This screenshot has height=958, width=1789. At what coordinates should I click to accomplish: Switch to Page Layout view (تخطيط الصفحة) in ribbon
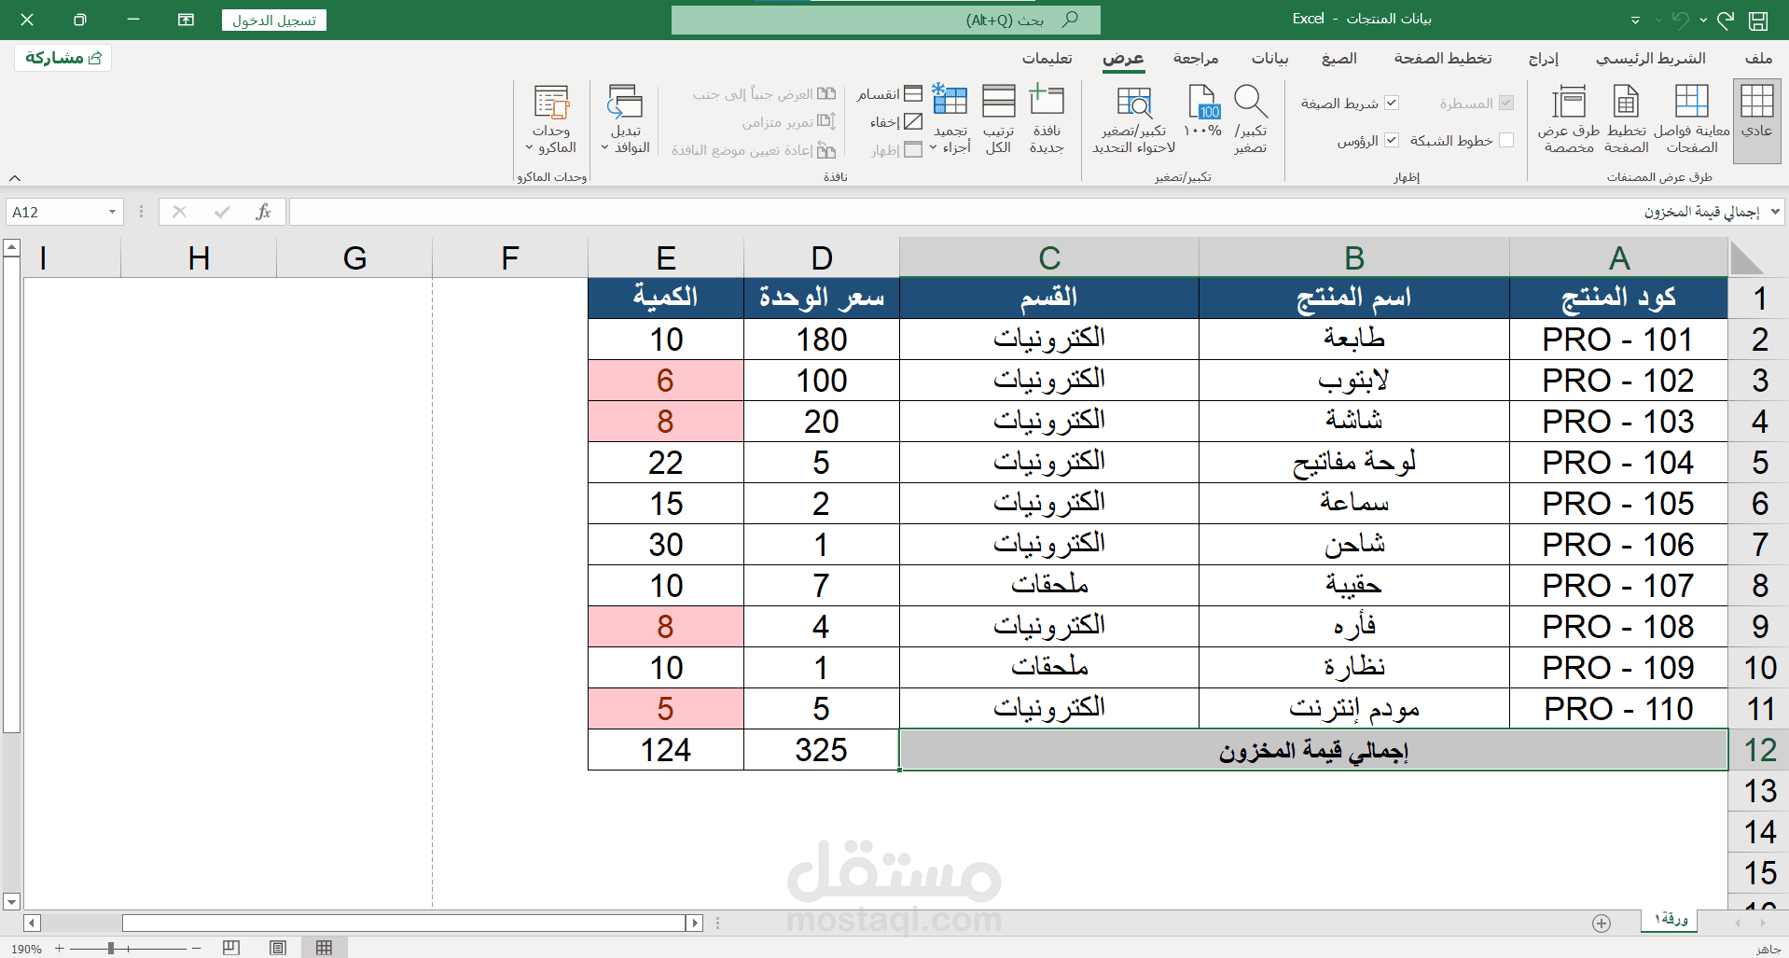point(1626,119)
